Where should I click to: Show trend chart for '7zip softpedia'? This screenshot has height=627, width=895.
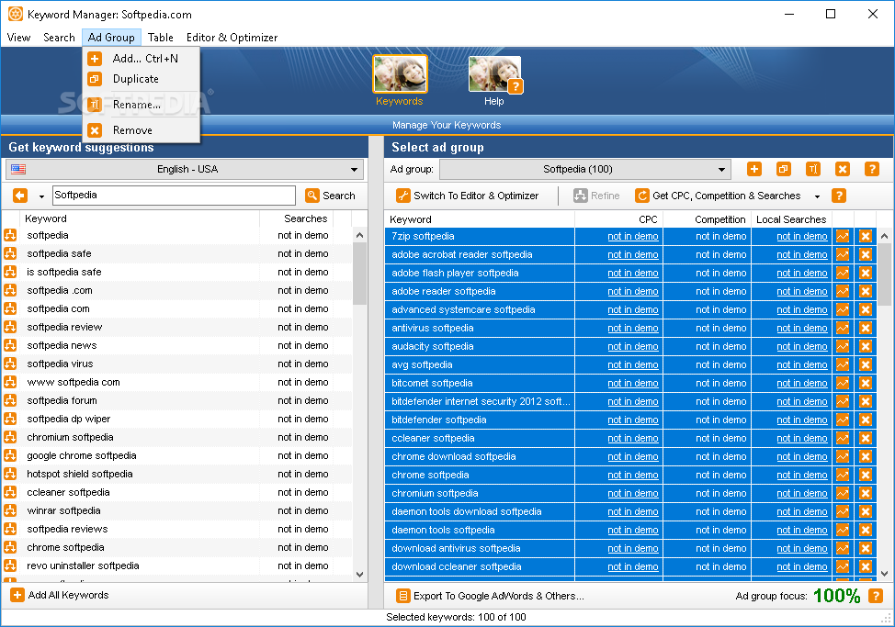[843, 237]
